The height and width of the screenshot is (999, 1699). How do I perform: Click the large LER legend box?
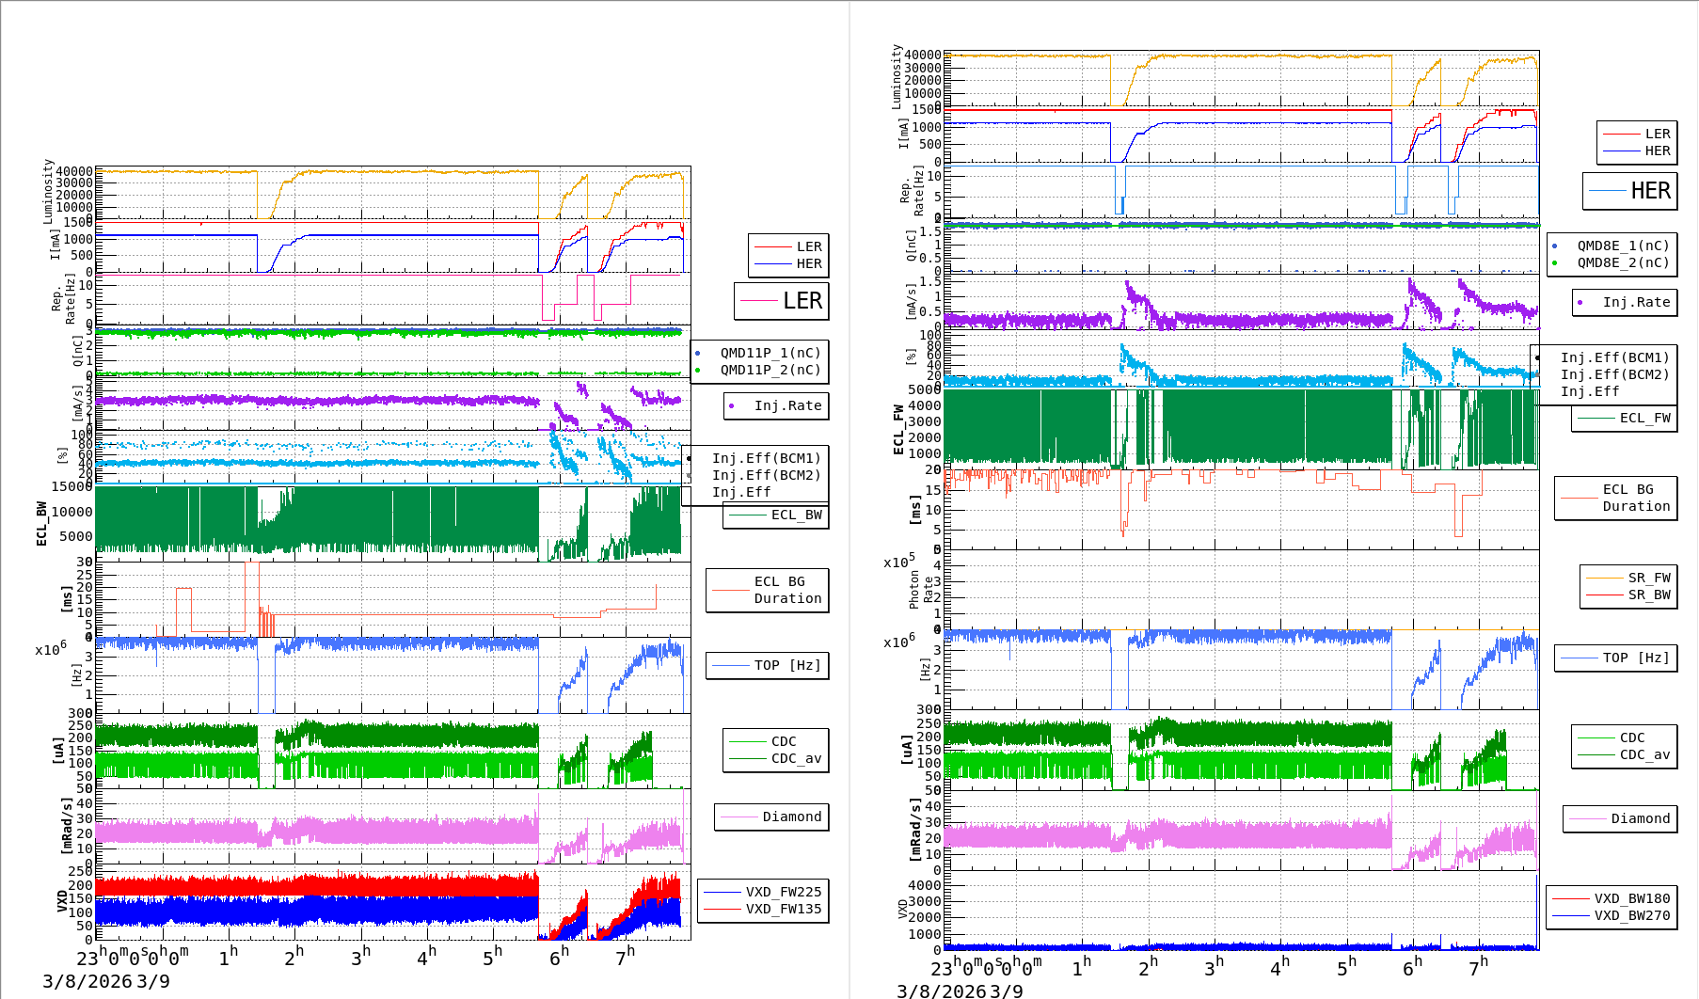782,301
